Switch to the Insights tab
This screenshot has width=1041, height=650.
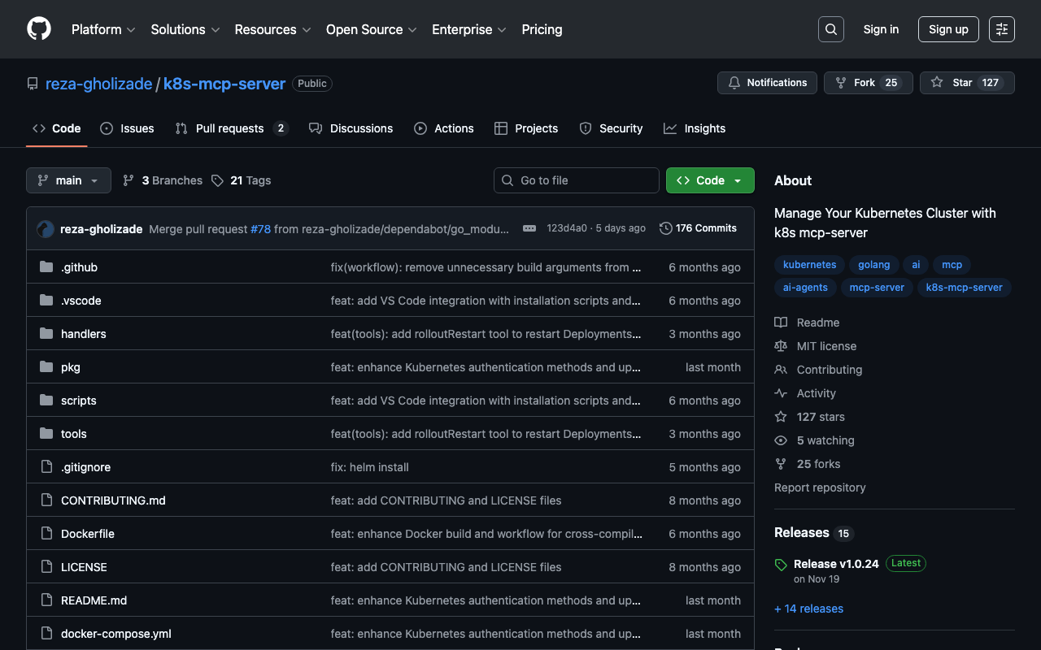(x=695, y=128)
